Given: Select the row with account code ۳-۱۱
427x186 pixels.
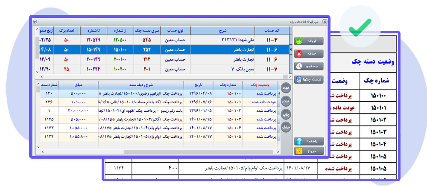Looking at the screenshot, I should tap(164, 40).
